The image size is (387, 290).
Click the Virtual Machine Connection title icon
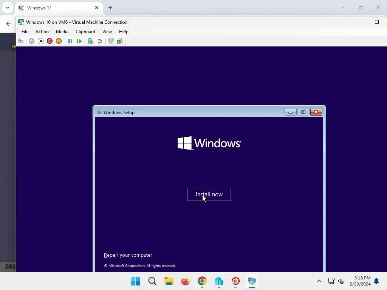pyautogui.click(x=21, y=22)
